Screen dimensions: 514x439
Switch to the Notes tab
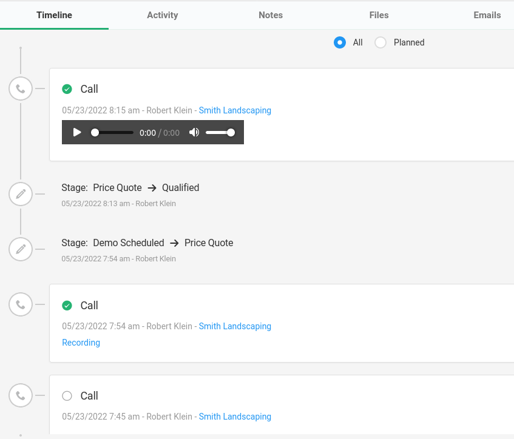coord(271,15)
